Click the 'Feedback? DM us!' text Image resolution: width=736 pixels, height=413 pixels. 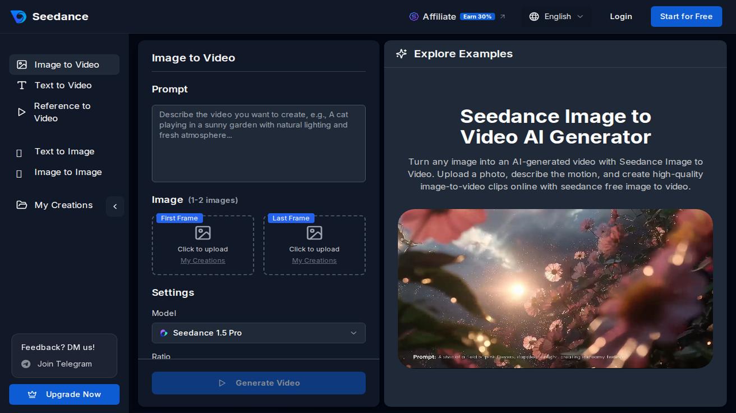click(58, 347)
